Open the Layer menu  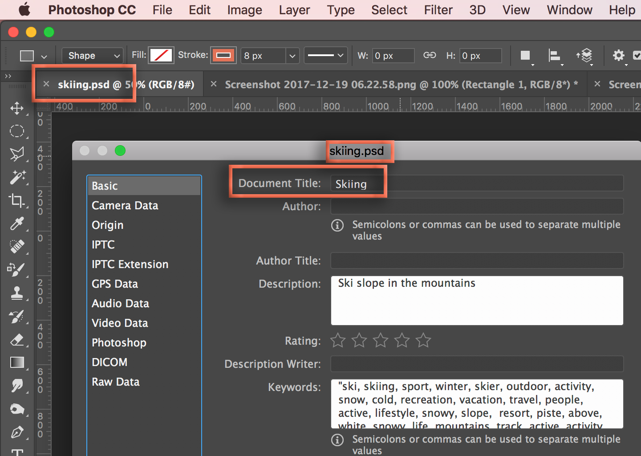[294, 10]
